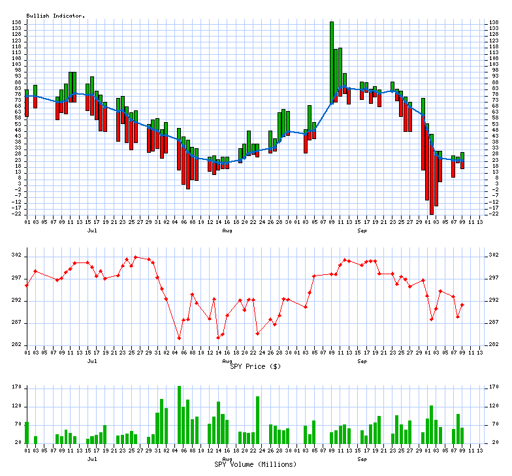Select the tallest bar in the volume chart
512x476 pixels.
click(179, 414)
